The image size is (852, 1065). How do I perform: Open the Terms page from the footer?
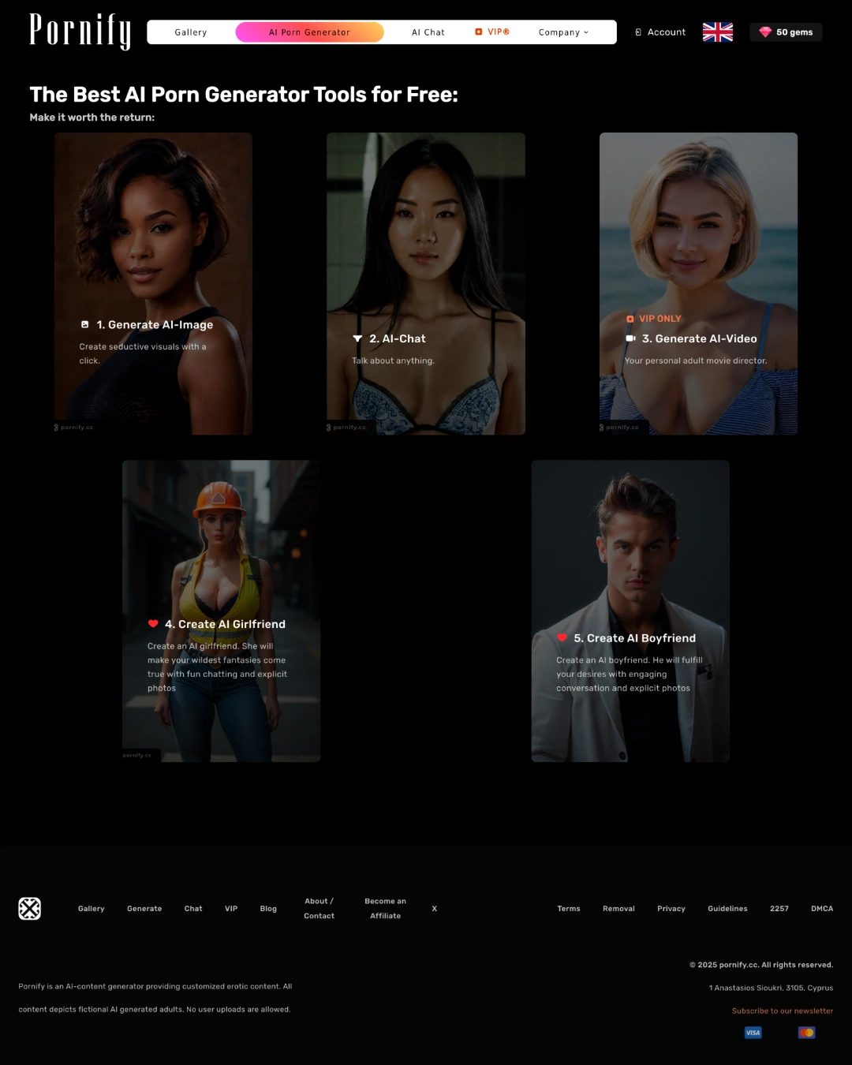tap(568, 908)
